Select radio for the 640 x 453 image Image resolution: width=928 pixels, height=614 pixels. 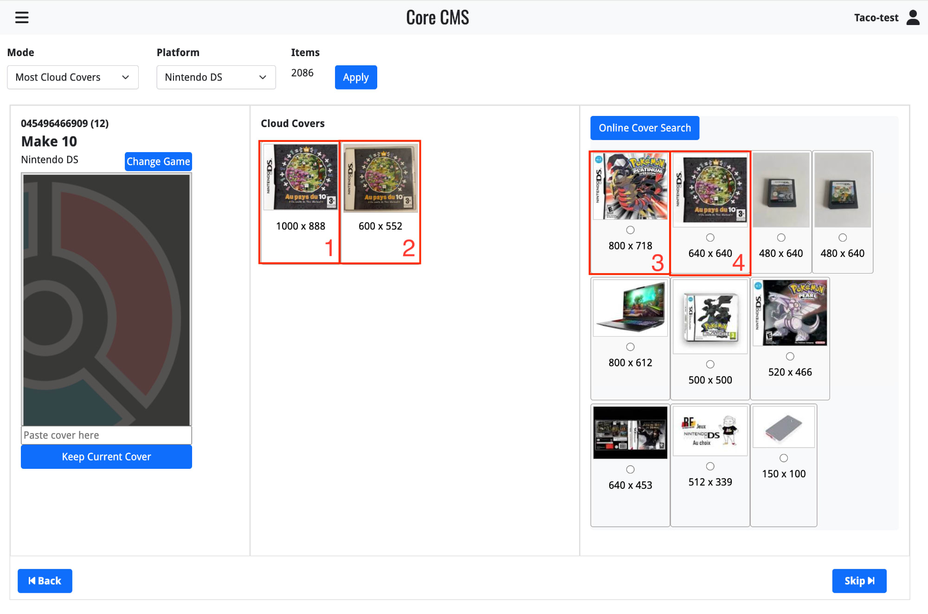point(630,469)
